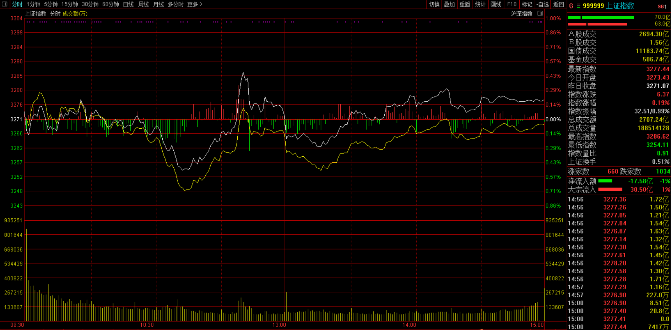
Task: Open the 多分时 multi-day view tab
Action: (175, 4)
